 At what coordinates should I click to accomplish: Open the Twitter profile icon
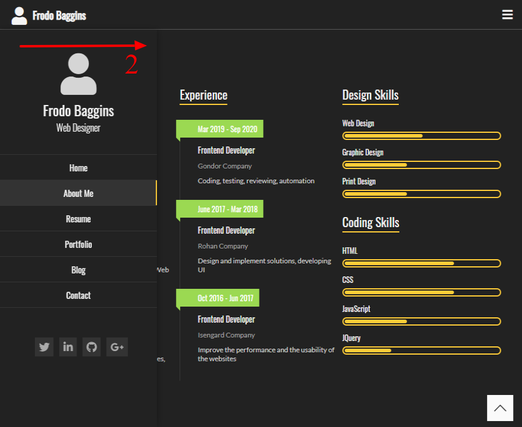[44, 347]
